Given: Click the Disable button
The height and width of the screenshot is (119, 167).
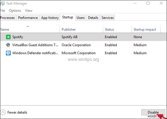Looking at the screenshot, I should [x=153, y=112].
